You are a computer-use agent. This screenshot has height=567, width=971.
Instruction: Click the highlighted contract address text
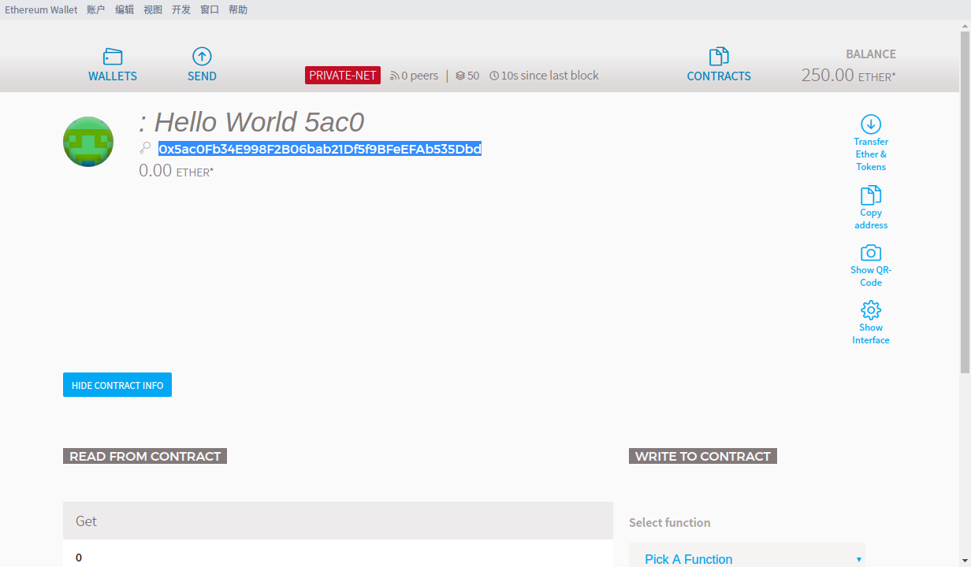(320, 149)
